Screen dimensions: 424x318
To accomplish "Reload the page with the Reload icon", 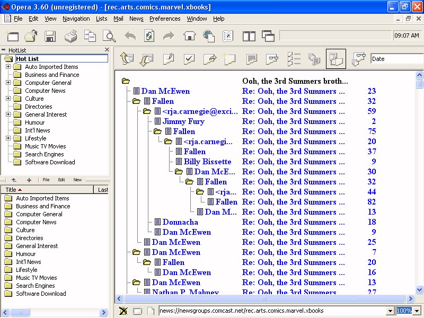I will click(149, 36).
